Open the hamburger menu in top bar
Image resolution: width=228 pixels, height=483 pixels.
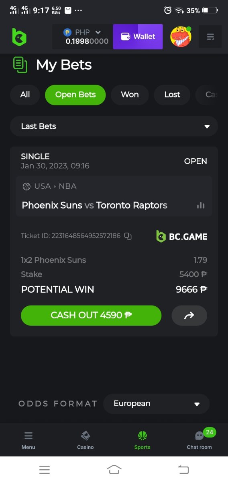tap(210, 37)
